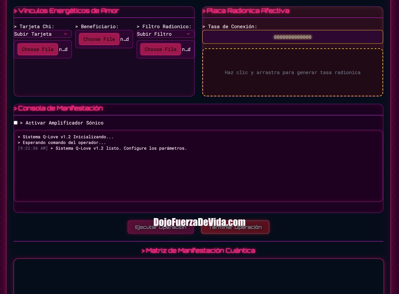
Task: Click the Vínculos Energéticos de Amor heading
Action: point(66,11)
